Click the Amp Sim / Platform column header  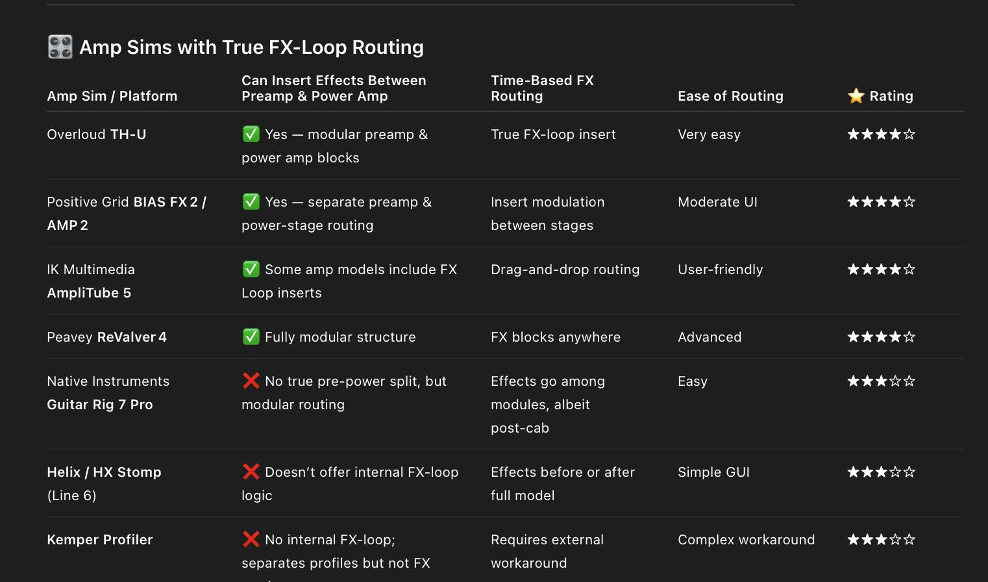[112, 96]
